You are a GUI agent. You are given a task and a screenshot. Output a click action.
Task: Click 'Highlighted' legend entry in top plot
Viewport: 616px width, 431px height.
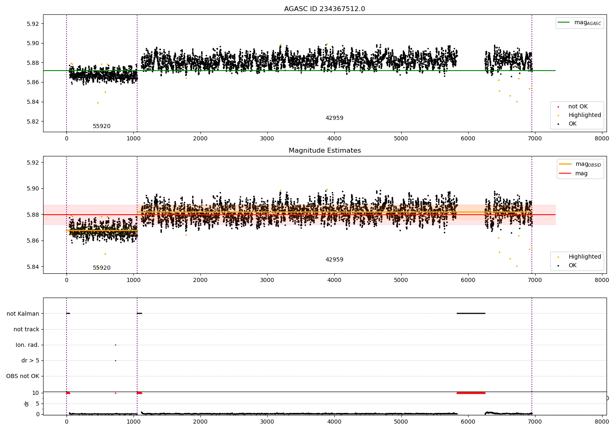579,115
